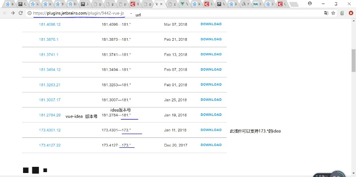This screenshot has height=177, width=356.
Task: Open version 181.3007.17 link
Action: [50, 100]
